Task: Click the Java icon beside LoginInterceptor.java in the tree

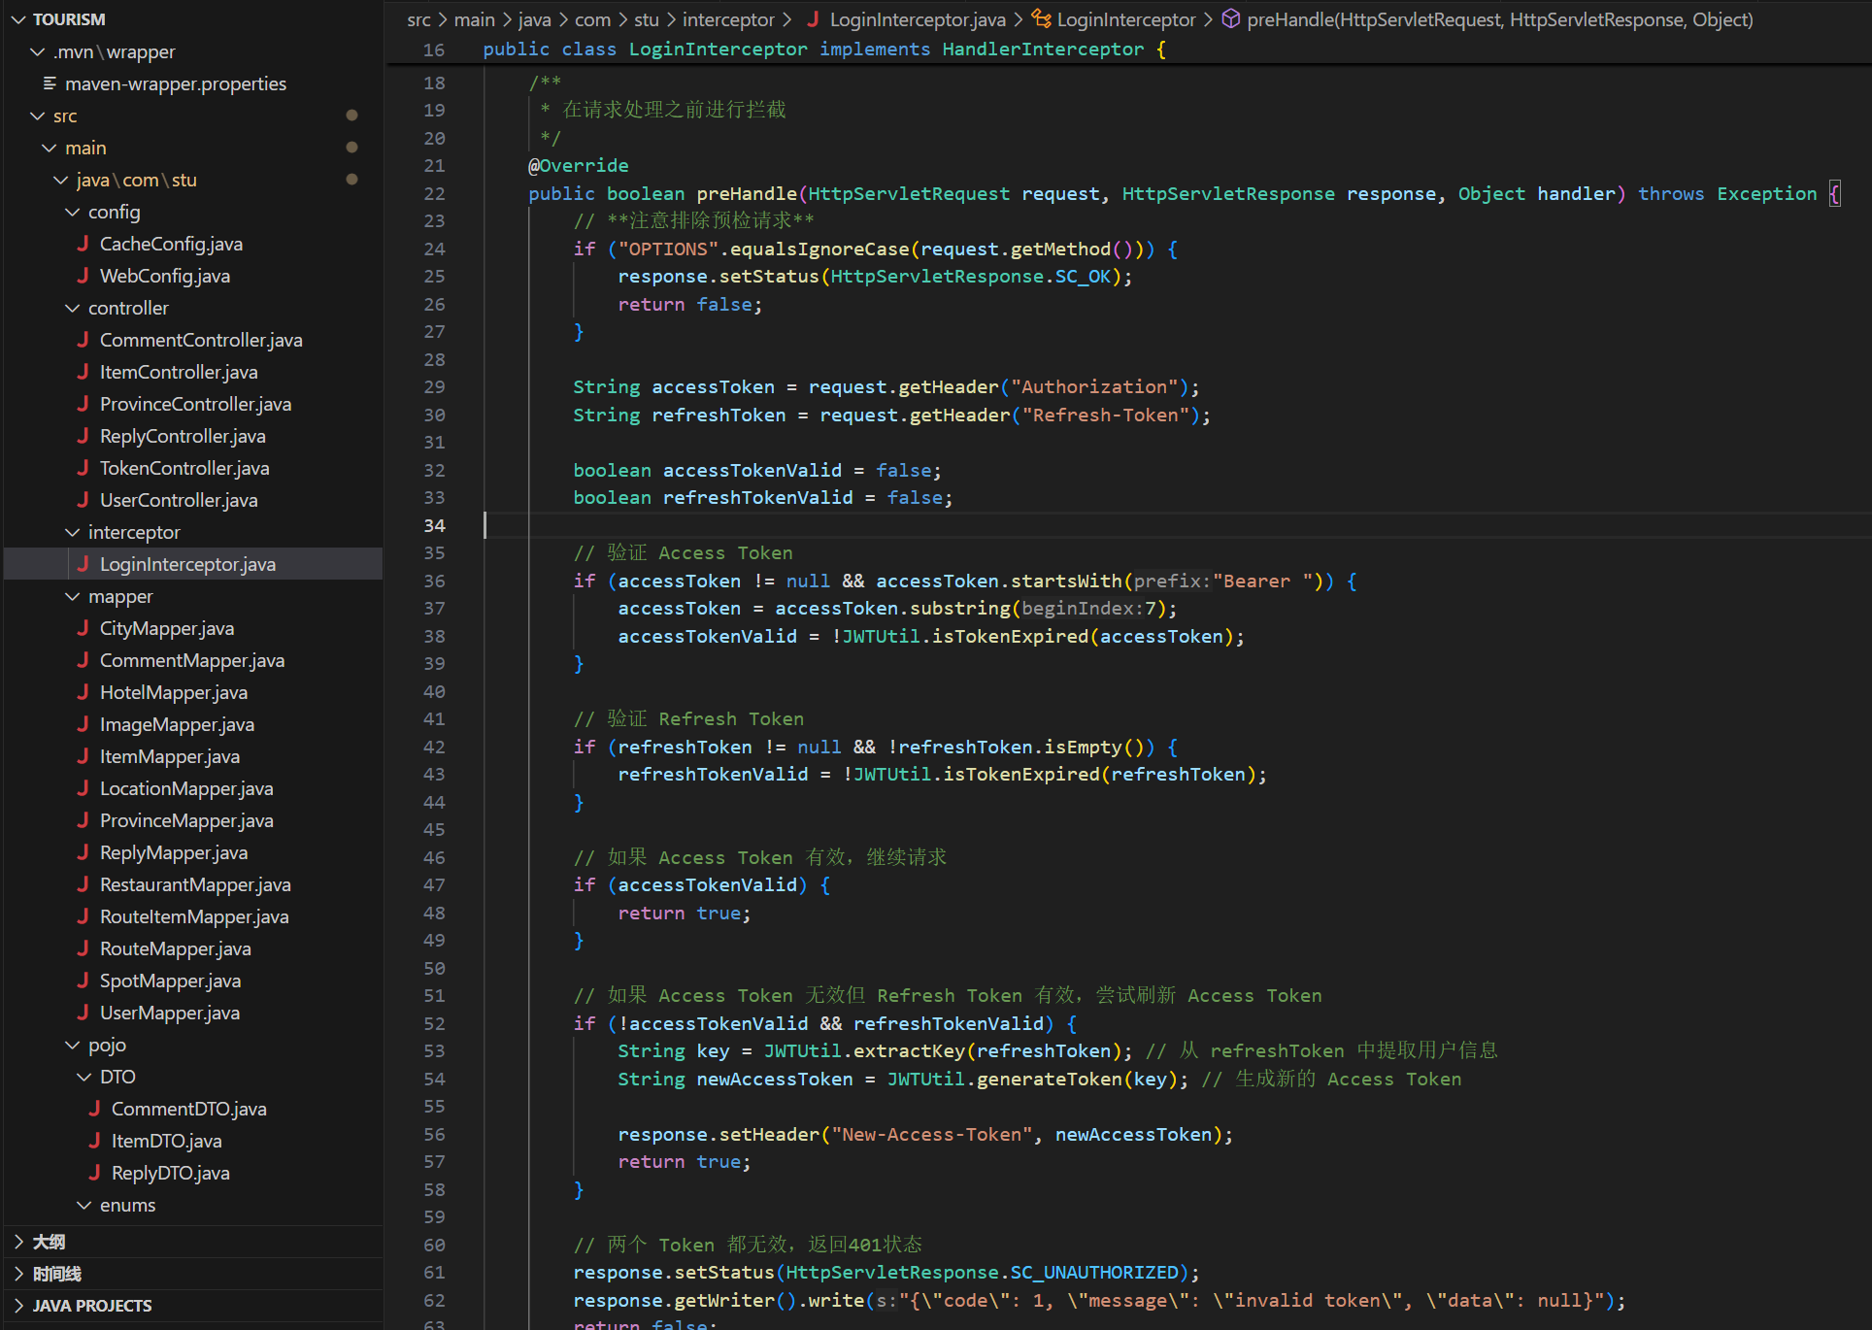Action: [84, 564]
